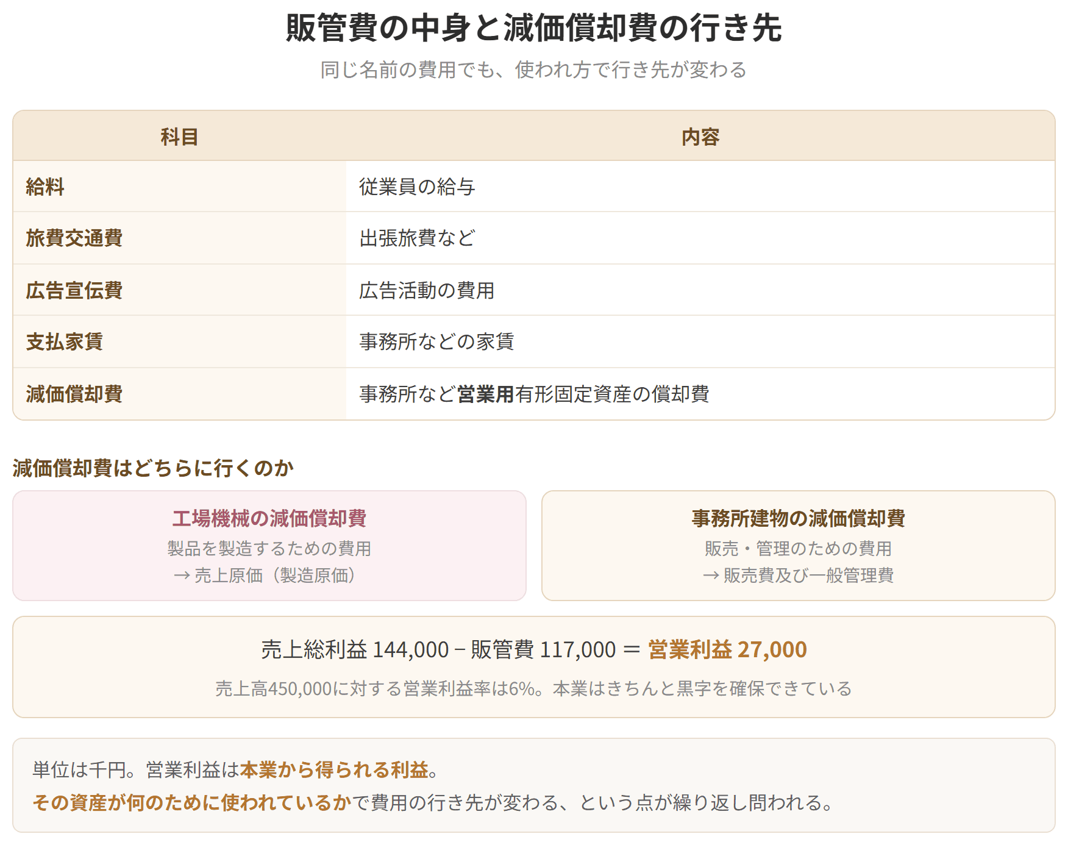Click the description 広告活動の費用
The height and width of the screenshot is (845, 1068).
[427, 290]
